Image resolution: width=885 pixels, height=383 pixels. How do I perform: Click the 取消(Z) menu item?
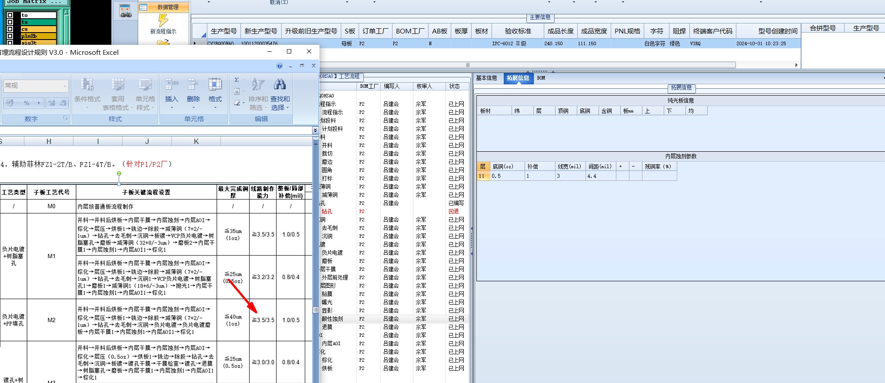coord(279,2)
